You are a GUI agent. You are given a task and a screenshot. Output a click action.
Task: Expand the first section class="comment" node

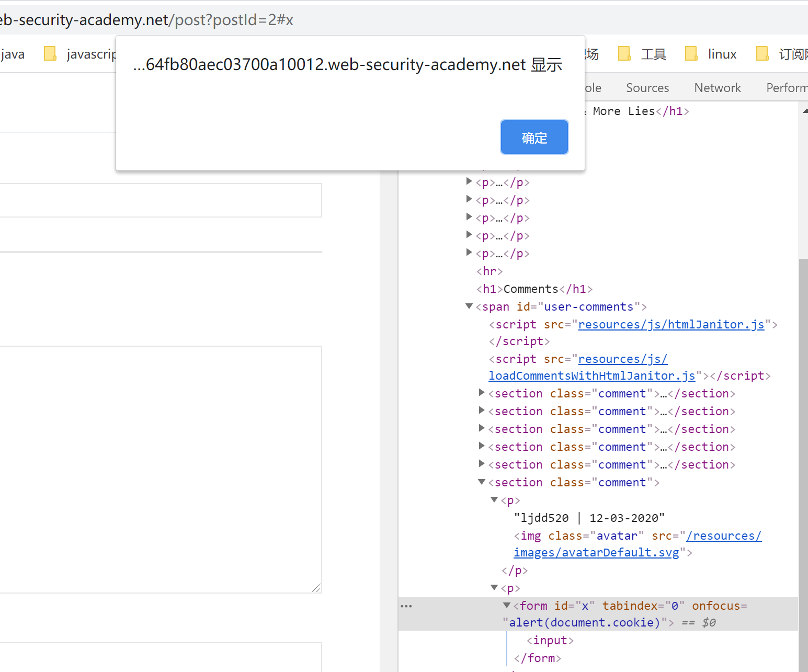click(482, 393)
